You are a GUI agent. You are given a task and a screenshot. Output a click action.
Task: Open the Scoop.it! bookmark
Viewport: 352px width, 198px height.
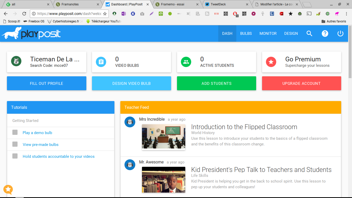12,21
